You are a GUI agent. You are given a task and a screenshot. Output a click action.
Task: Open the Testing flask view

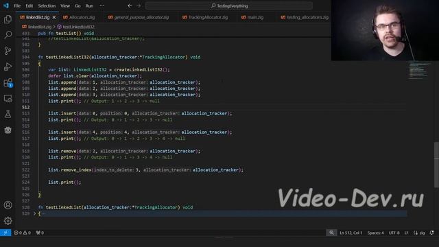8,114
